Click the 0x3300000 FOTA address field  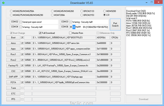click(x=103, y=82)
